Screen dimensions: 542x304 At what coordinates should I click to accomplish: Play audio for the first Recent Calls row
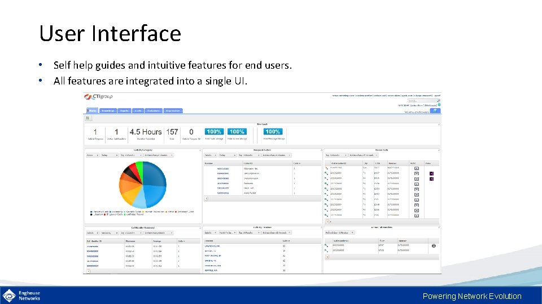(417, 168)
